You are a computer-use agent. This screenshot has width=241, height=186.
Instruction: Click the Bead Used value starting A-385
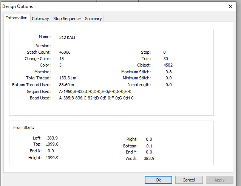pos(96,98)
